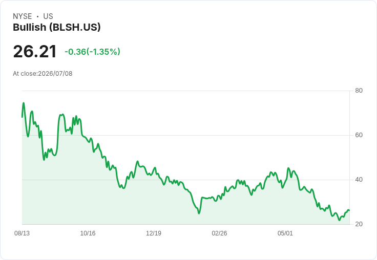The height and width of the screenshot is (260, 377).
Task: Click the final endpoint of the price line
Action: [x=349, y=210]
